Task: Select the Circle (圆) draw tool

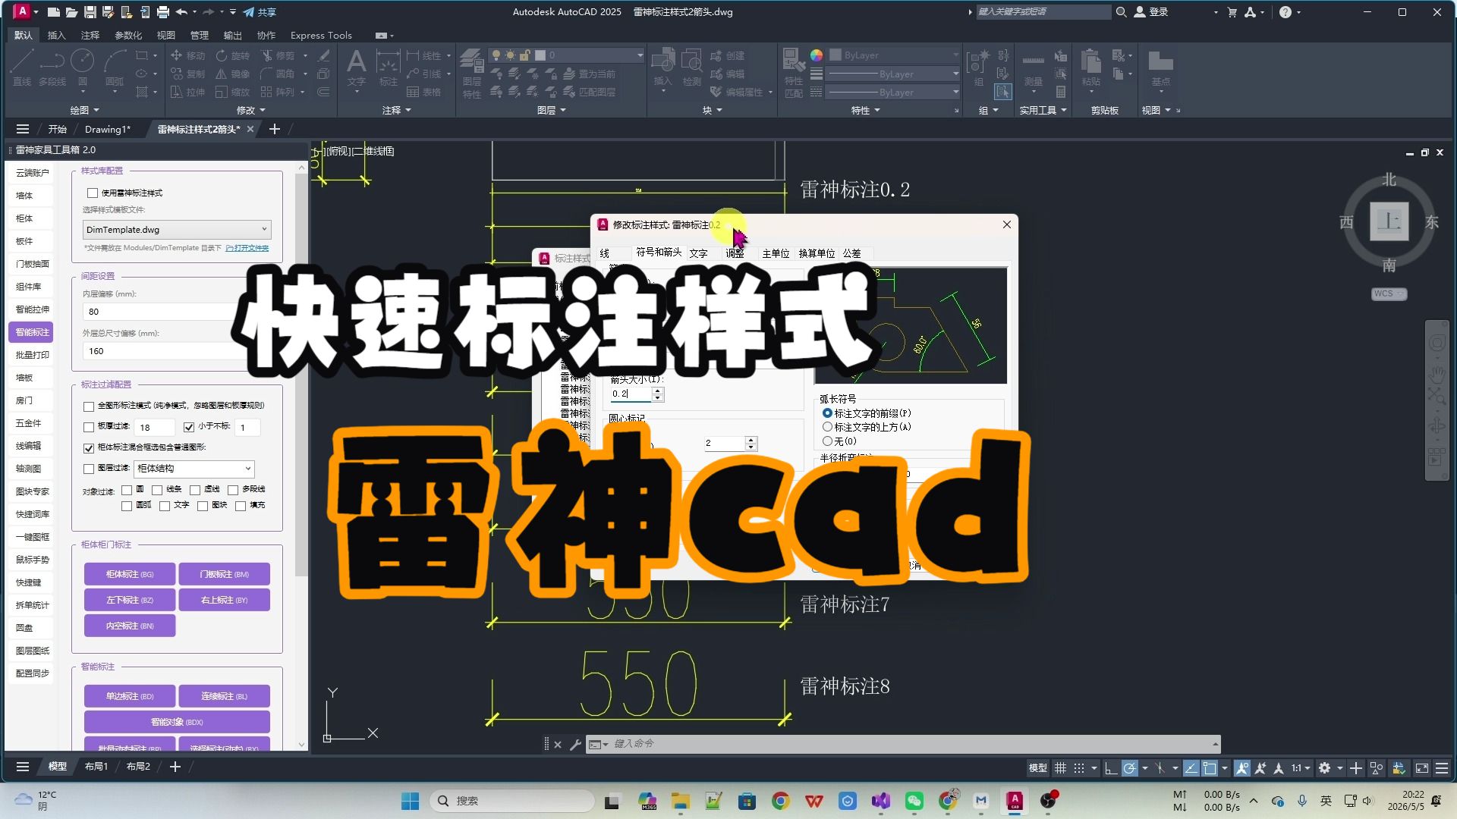Action: pyautogui.click(x=82, y=67)
